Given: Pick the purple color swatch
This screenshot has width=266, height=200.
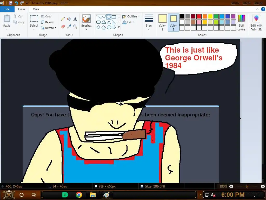Looking at the screenshot, I should (x=233, y=16).
